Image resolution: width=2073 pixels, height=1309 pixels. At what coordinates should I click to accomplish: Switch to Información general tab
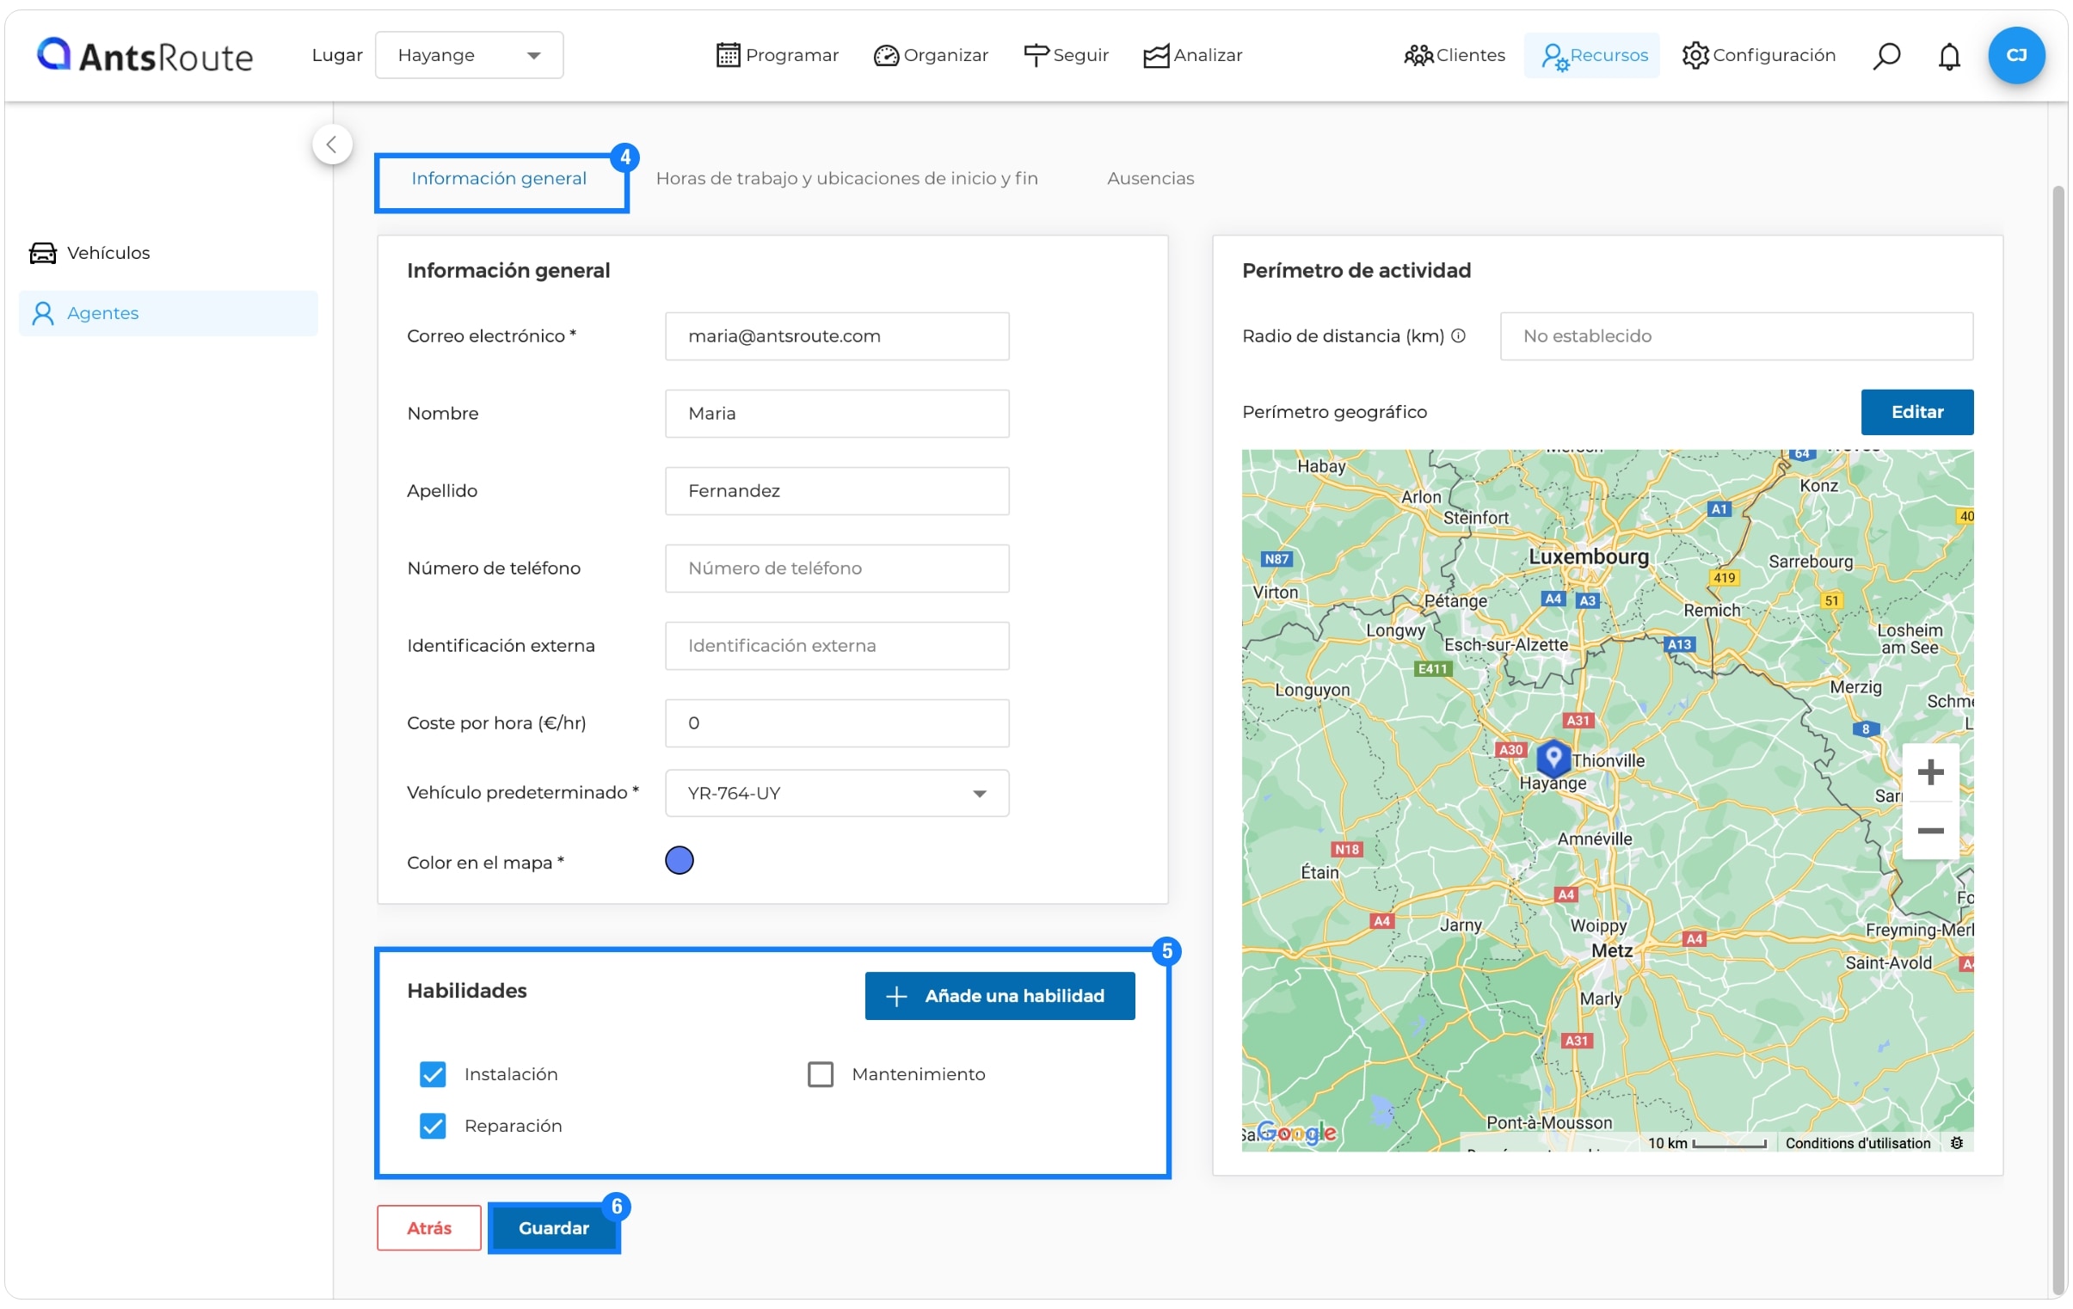[x=498, y=178]
